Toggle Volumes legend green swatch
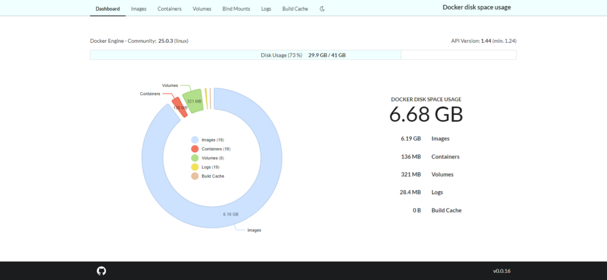Viewport: 607px width, 280px height. [194, 158]
